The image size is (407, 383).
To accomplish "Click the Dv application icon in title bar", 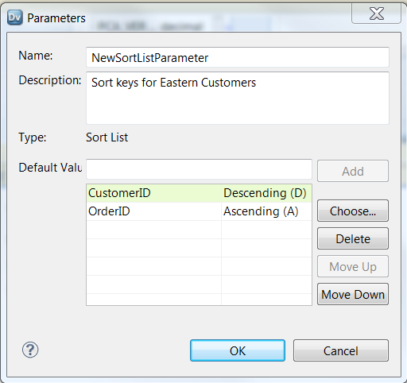I will [x=15, y=17].
